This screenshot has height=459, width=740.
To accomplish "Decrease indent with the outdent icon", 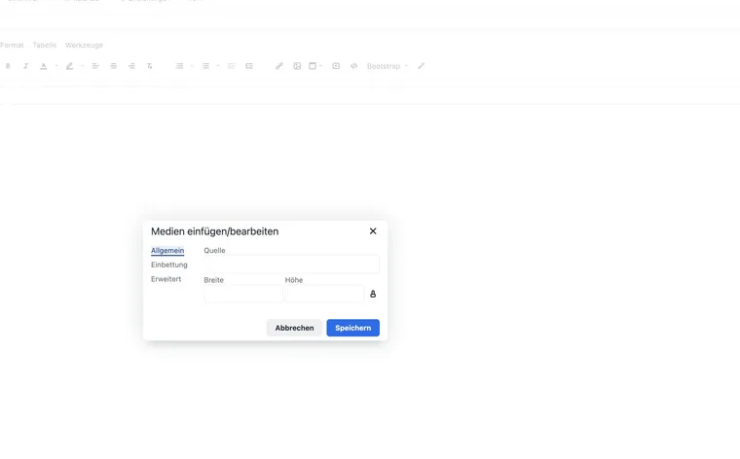I will coord(232,66).
